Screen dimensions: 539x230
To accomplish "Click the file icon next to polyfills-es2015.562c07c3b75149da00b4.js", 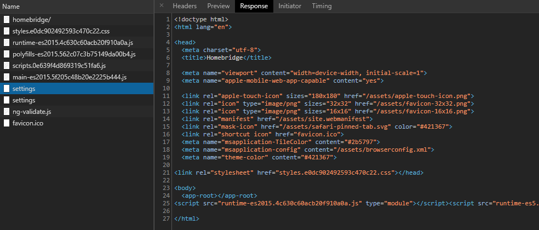I will (7, 54).
